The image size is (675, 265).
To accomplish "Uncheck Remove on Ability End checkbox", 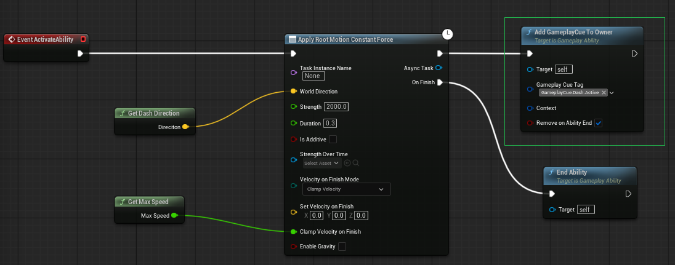I will pos(599,123).
